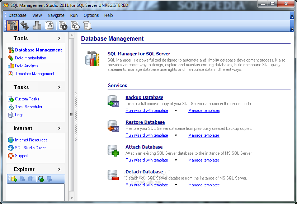The width and height of the screenshot is (297, 204).
Task: Click the Restore Database link
Action: point(145,122)
